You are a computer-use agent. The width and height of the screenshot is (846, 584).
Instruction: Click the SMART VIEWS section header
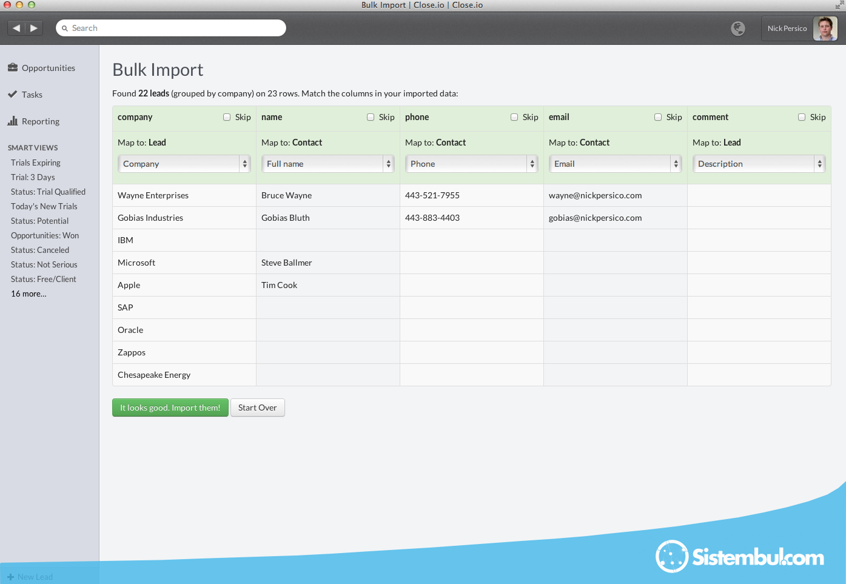pyautogui.click(x=33, y=147)
